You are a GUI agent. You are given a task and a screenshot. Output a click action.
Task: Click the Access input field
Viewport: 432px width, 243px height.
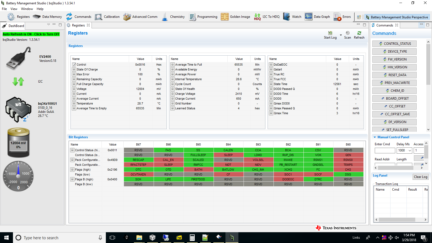click(x=419, y=150)
